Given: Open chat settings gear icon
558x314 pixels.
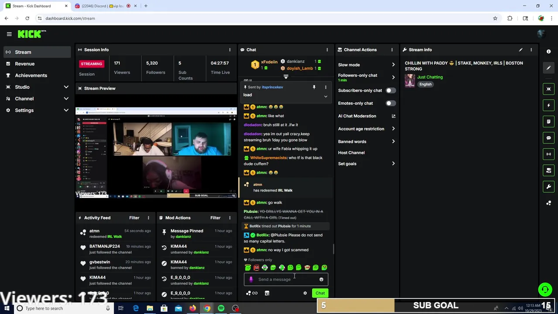Looking at the screenshot, I should (x=305, y=293).
